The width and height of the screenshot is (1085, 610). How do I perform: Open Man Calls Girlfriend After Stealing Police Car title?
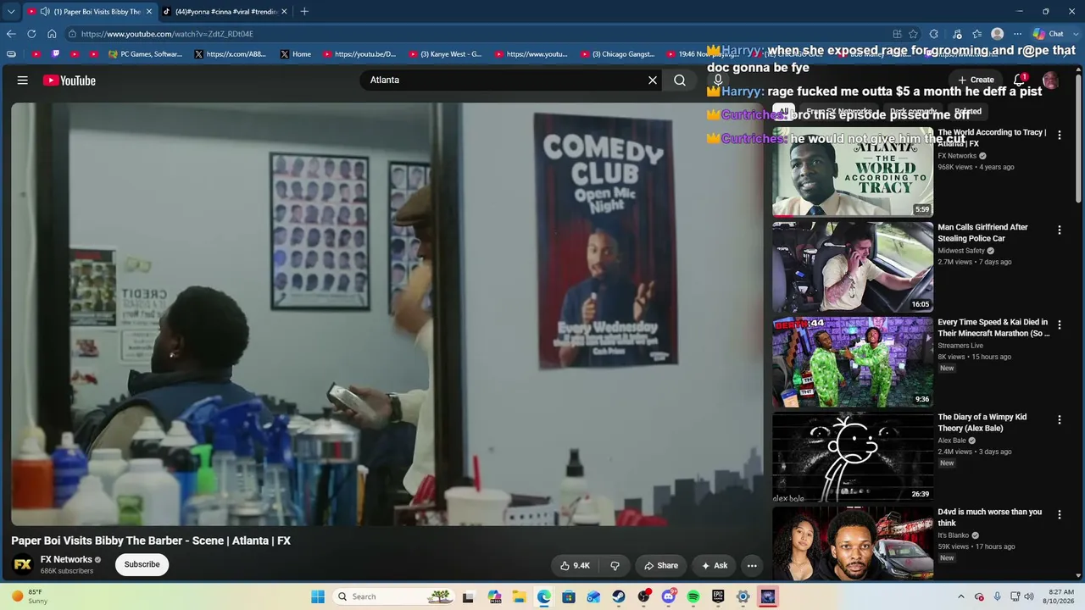(x=982, y=233)
